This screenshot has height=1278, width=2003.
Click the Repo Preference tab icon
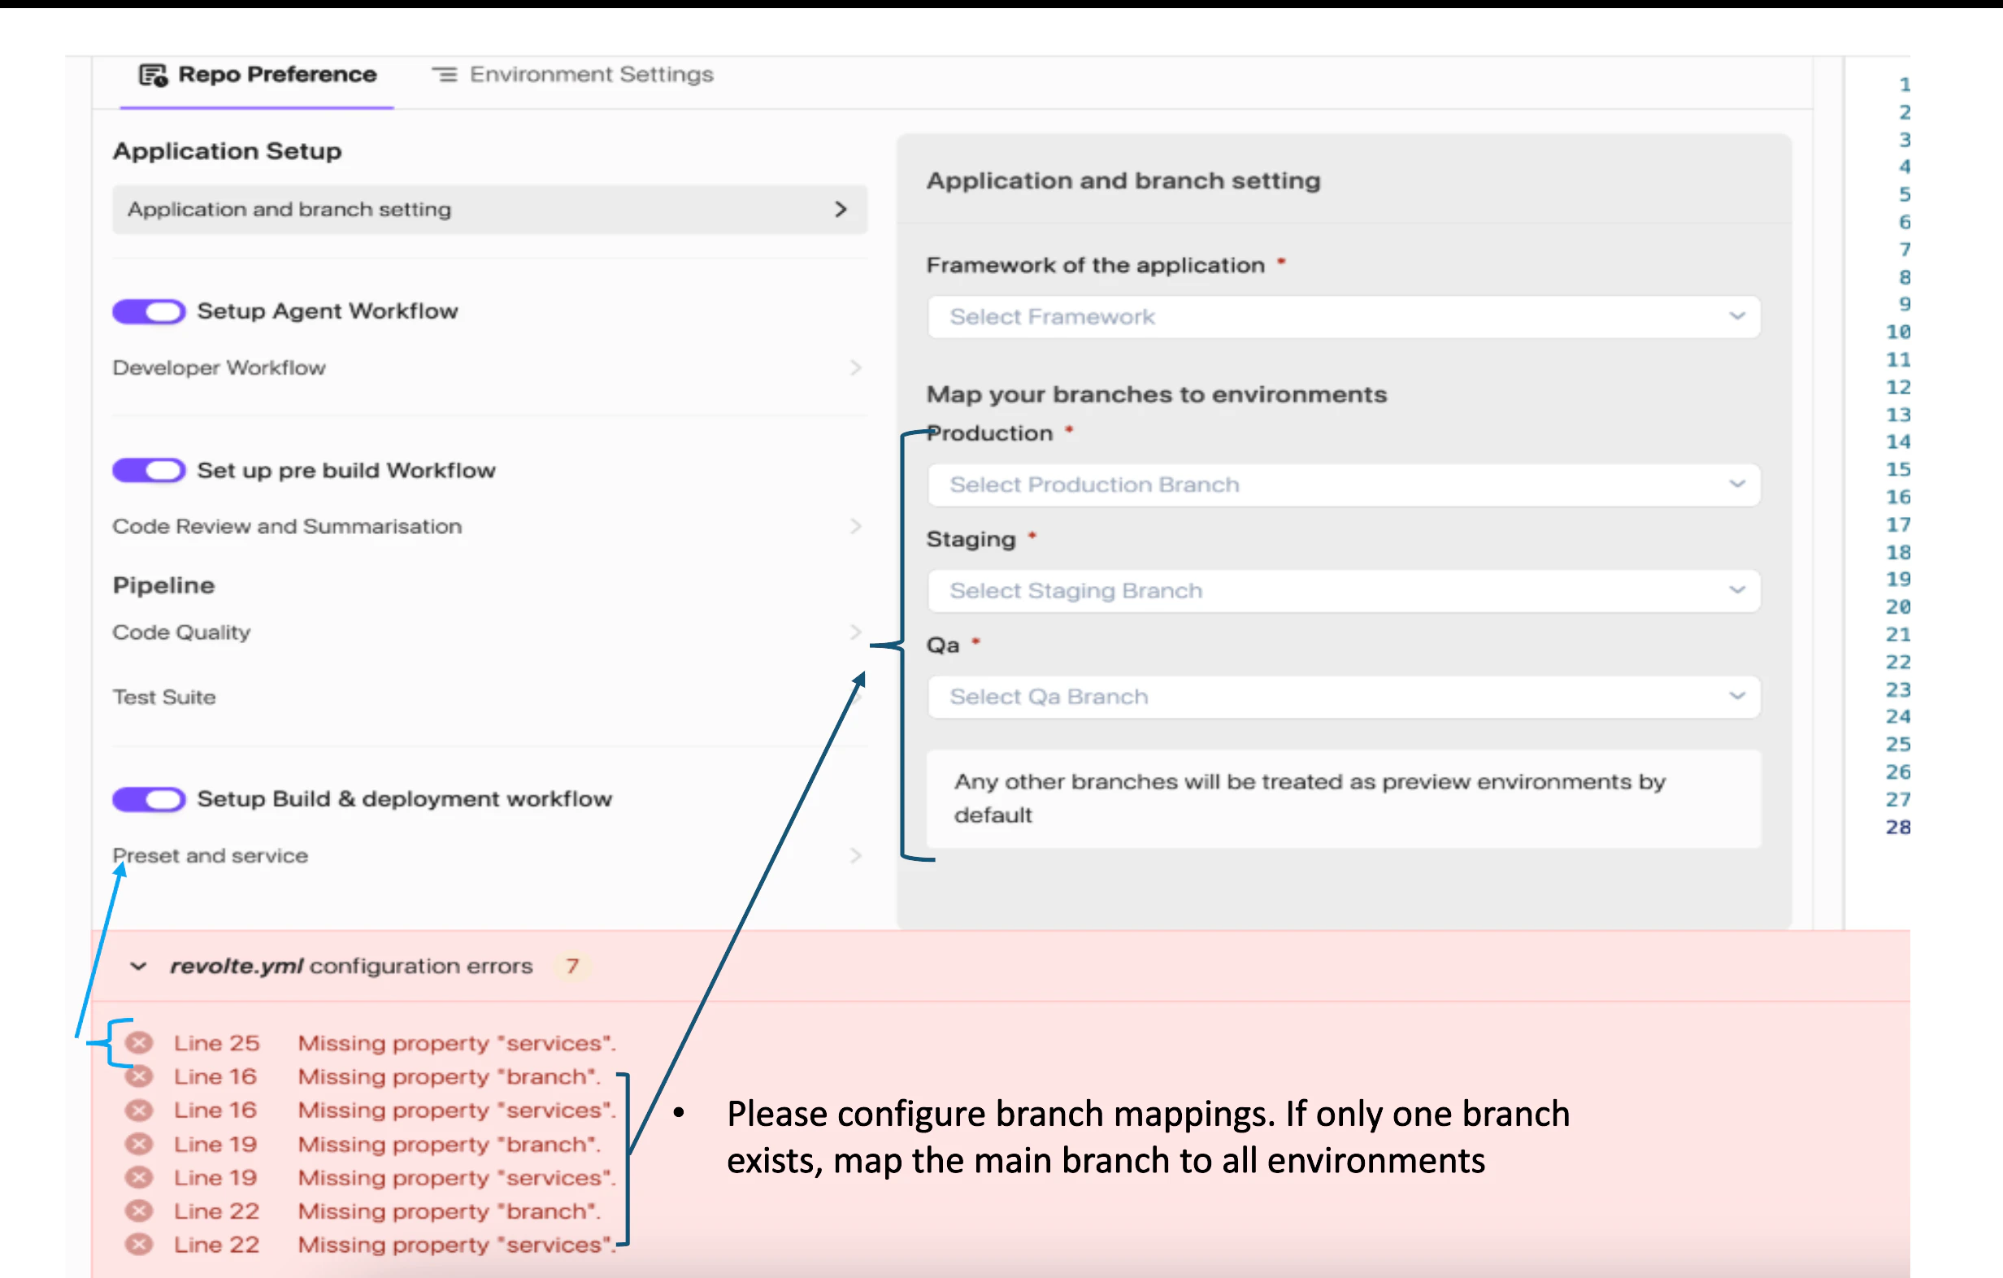coord(153,75)
